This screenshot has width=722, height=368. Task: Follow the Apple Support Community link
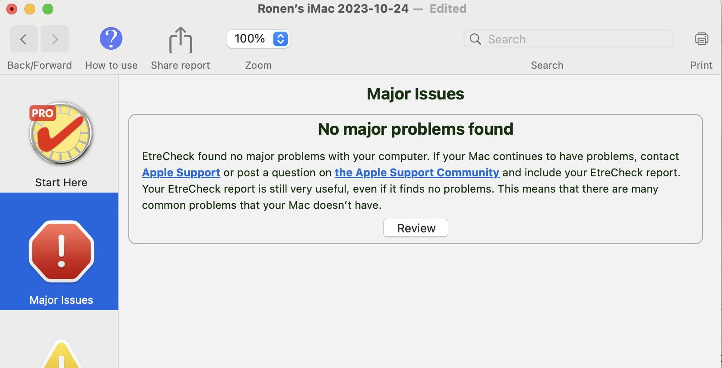point(417,173)
